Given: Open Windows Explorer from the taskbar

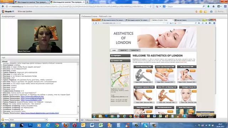Looking at the screenshot, I should tap(13, 125).
